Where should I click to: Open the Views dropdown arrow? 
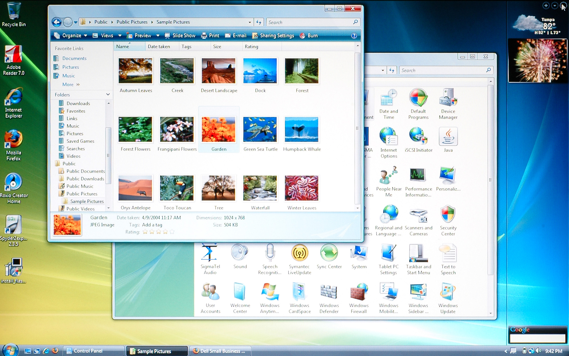click(x=120, y=36)
